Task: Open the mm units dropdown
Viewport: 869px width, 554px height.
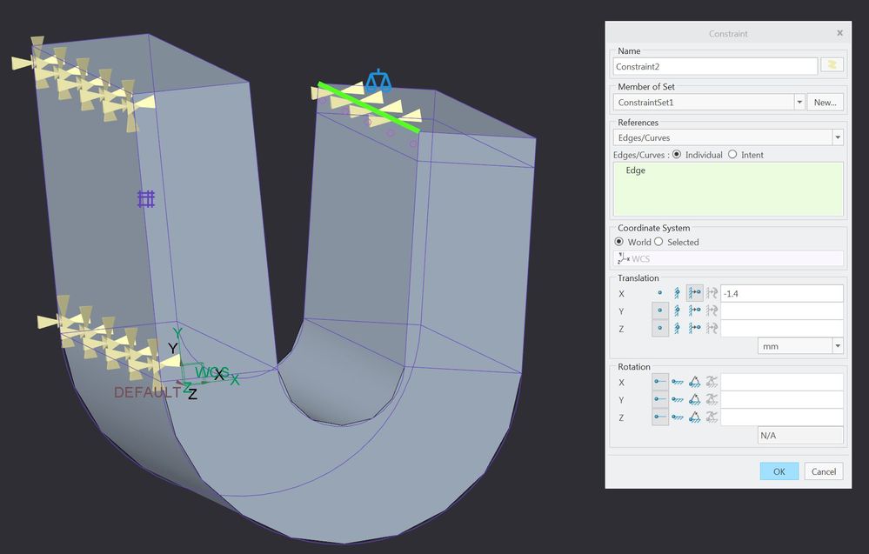Action: pos(837,346)
